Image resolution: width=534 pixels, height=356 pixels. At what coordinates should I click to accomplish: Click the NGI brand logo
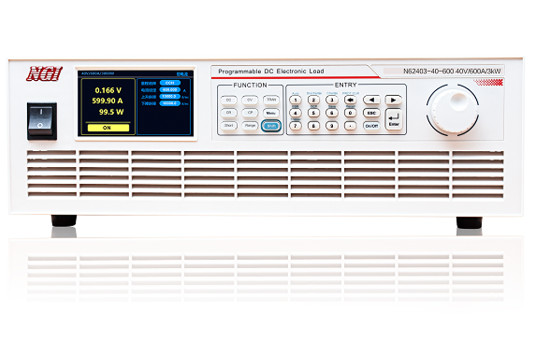point(44,74)
